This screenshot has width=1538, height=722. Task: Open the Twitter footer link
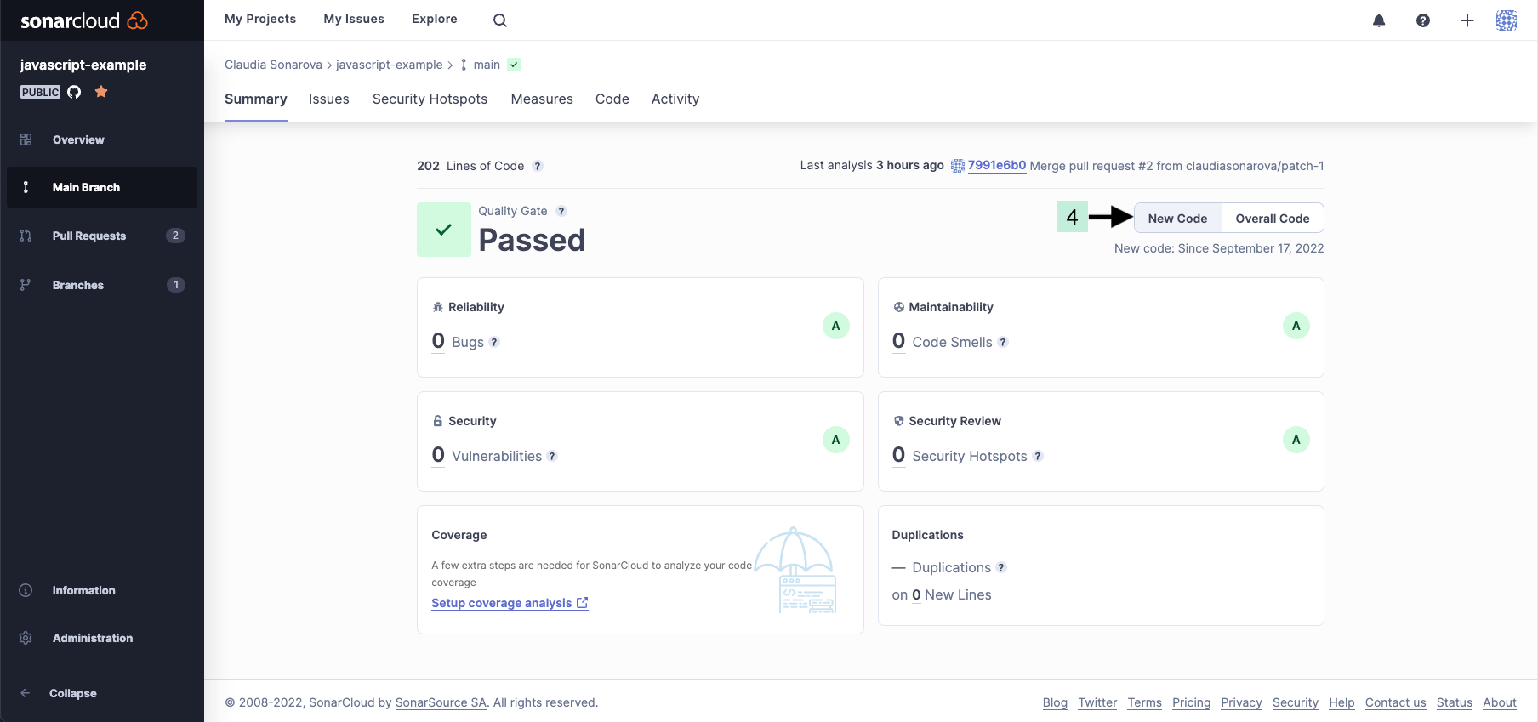point(1097,702)
